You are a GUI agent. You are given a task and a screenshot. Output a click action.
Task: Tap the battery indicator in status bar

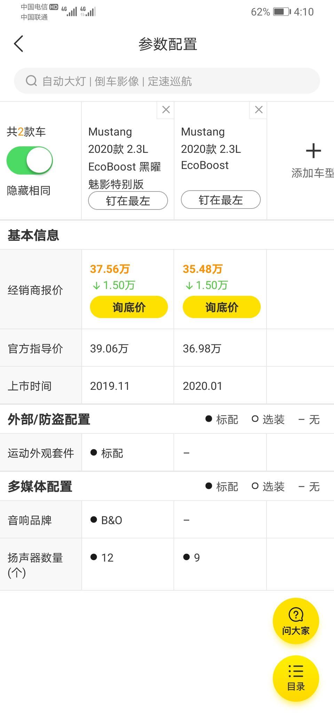pos(282,12)
